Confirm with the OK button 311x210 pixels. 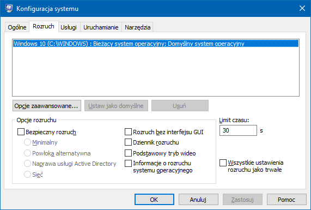tap(154, 199)
